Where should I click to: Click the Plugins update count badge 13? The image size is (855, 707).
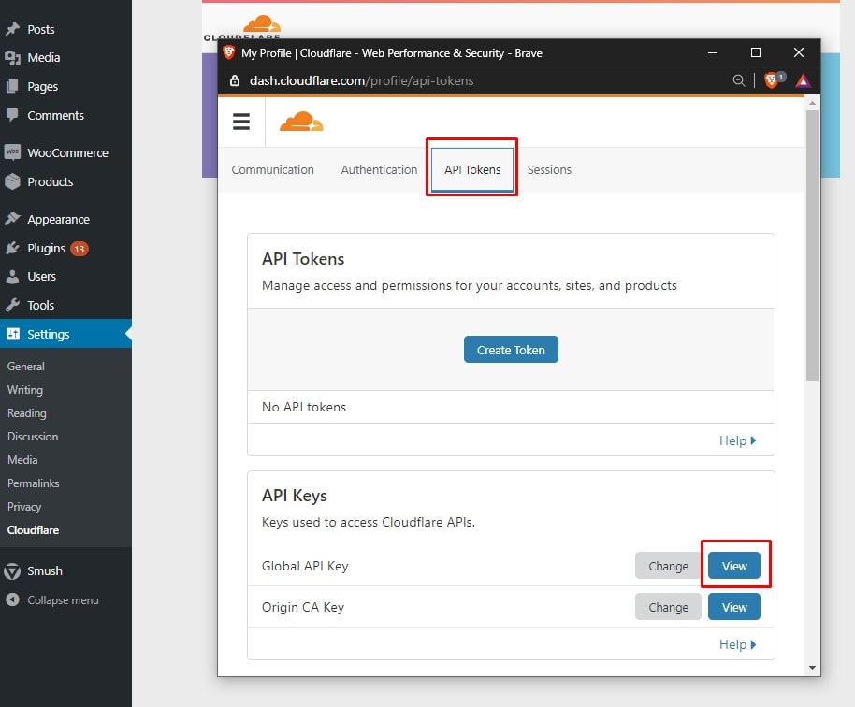coord(80,249)
